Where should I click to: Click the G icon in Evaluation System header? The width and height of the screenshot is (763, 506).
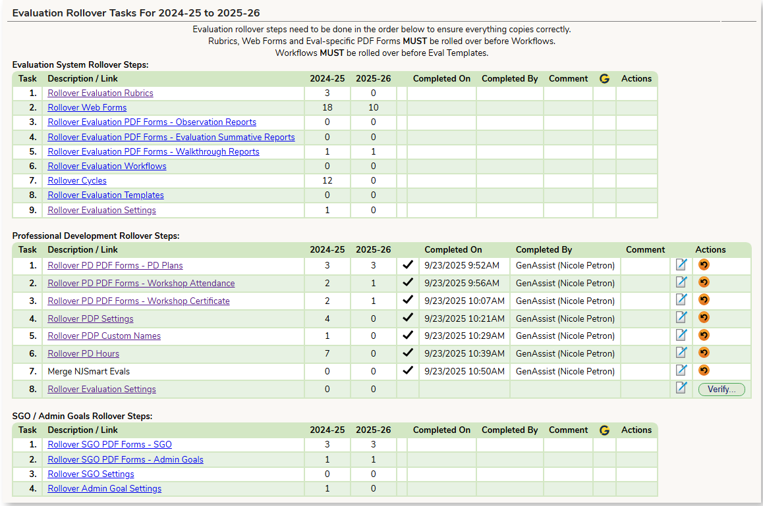604,79
